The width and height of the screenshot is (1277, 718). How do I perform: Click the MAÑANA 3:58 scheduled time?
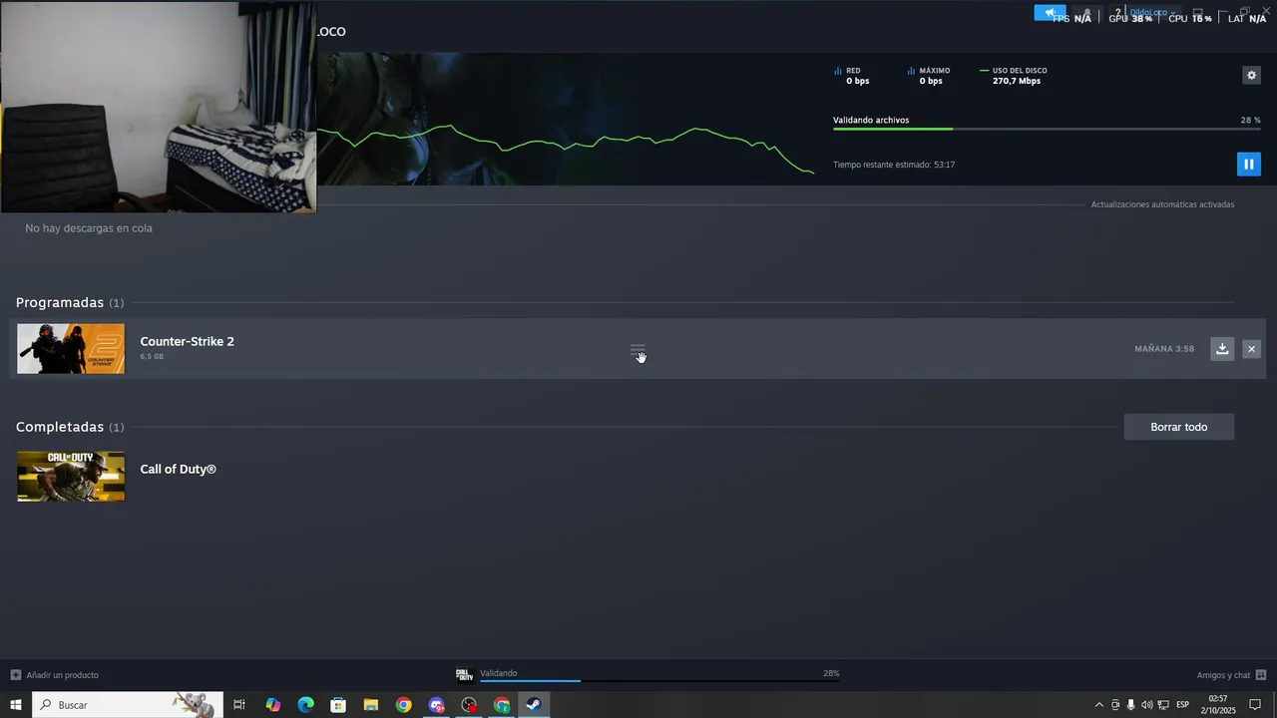click(1164, 349)
